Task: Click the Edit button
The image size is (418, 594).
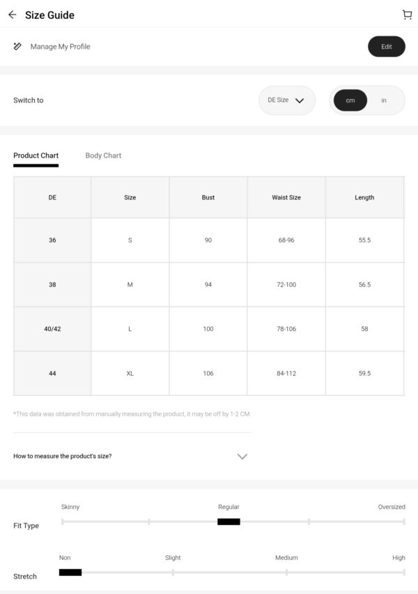Action: pyautogui.click(x=387, y=47)
